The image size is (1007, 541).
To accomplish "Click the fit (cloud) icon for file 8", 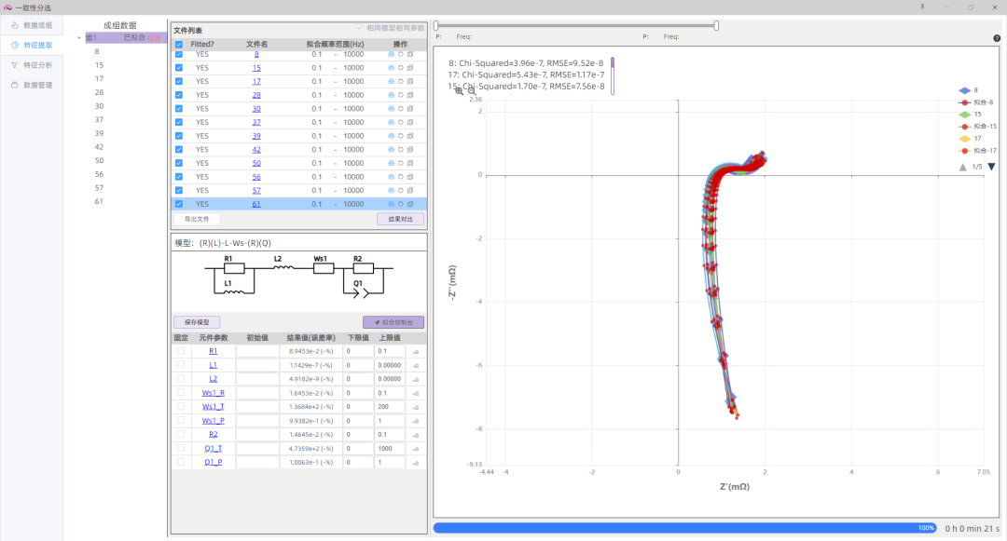I will click(392, 54).
